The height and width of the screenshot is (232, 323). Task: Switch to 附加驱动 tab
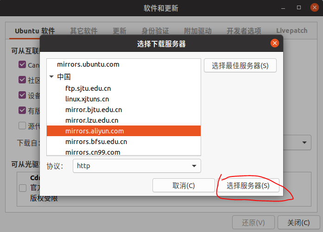coord(198,31)
